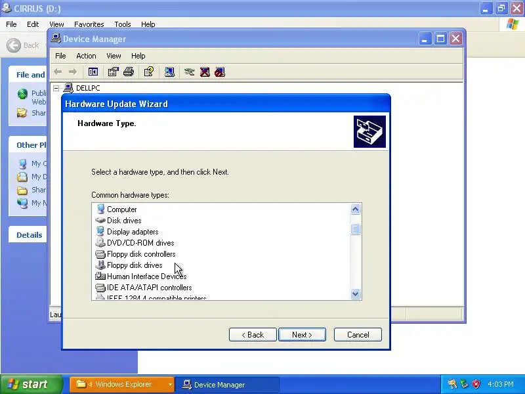Select Floppy disk controllers text
The width and height of the screenshot is (525, 394).
pyautogui.click(x=141, y=254)
